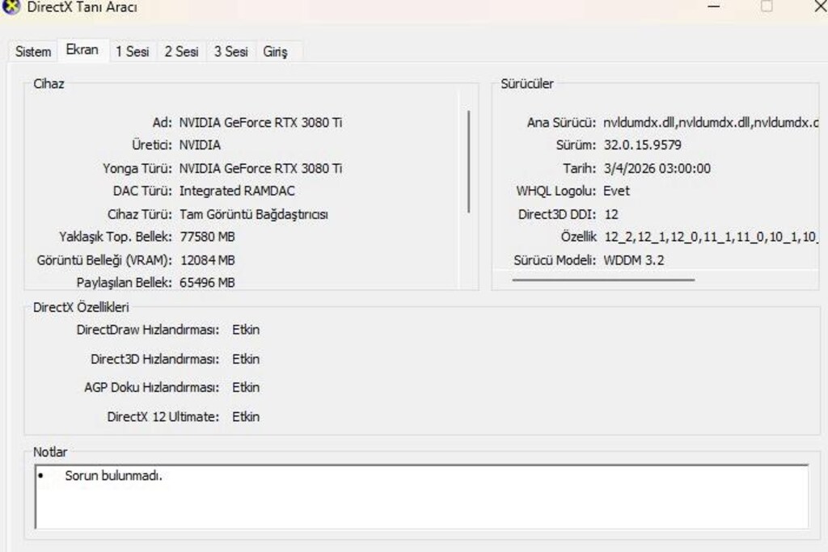Screen dimensions: 828x552
Task: Click the 77580 MB total memory value
Action: click(207, 237)
